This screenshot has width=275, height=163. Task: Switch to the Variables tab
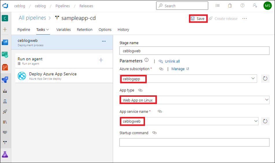tap(64, 30)
